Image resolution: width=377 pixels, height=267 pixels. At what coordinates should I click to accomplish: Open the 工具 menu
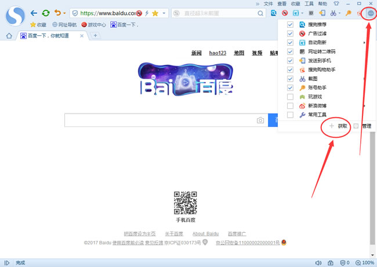[309, 3]
